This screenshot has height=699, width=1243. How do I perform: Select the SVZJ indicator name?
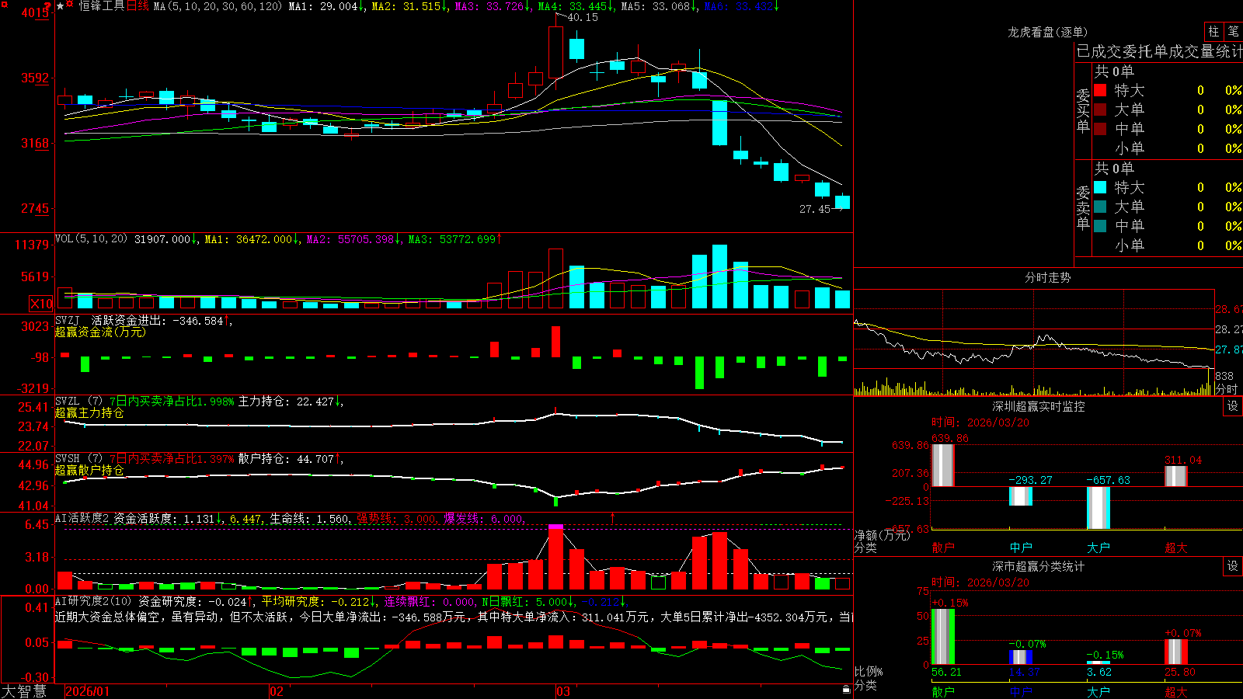tap(68, 320)
